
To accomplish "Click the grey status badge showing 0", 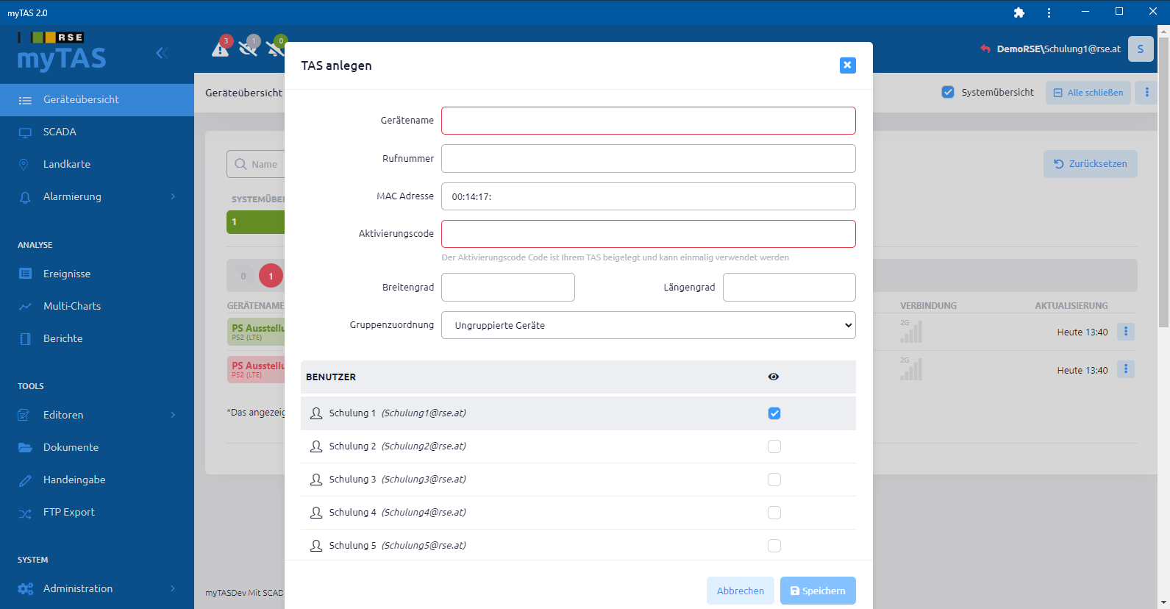I will tap(243, 276).
